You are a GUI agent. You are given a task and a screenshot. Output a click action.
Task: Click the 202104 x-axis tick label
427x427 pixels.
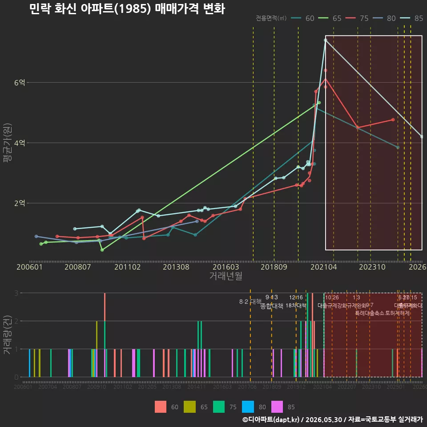pos(323,267)
